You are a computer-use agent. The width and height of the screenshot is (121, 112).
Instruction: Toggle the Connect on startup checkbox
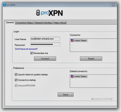click(16, 80)
